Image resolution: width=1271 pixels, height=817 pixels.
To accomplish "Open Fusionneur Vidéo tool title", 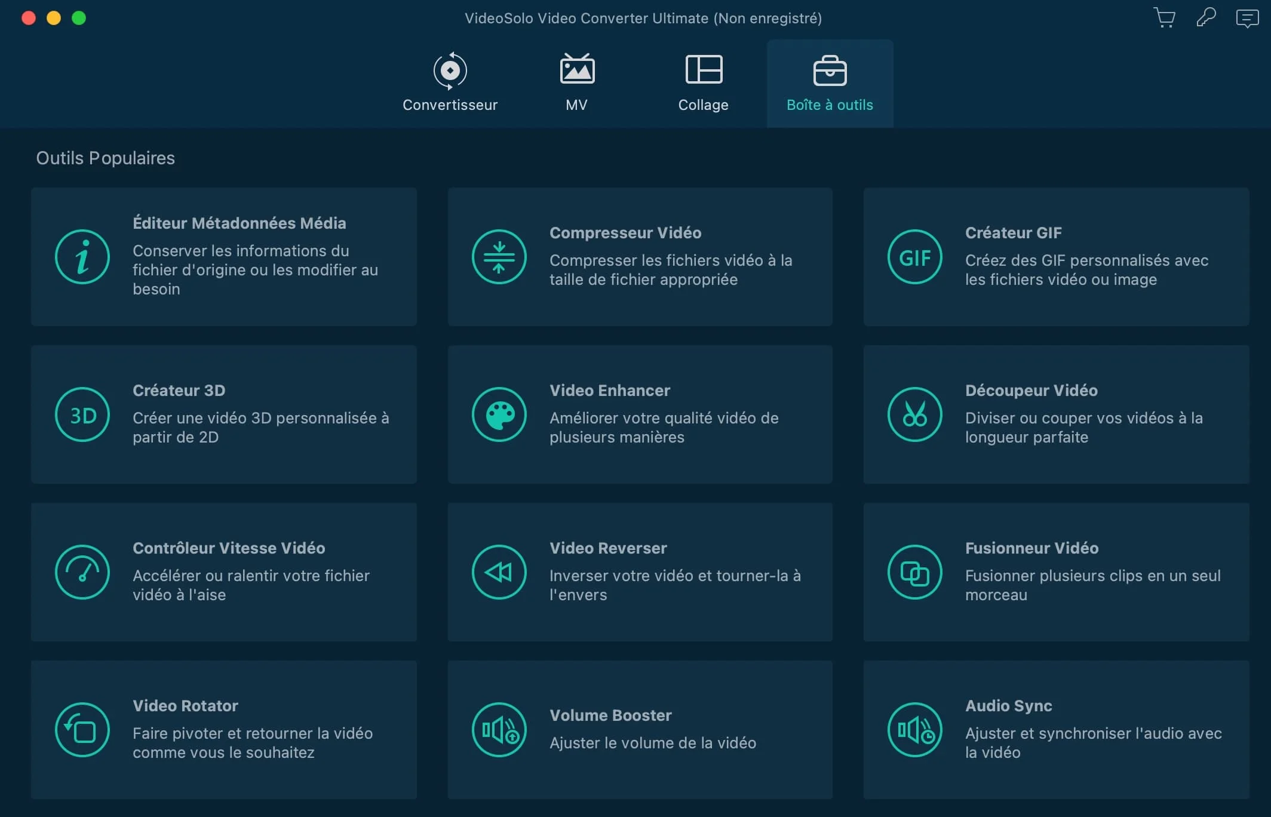I will tap(1031, 548).
